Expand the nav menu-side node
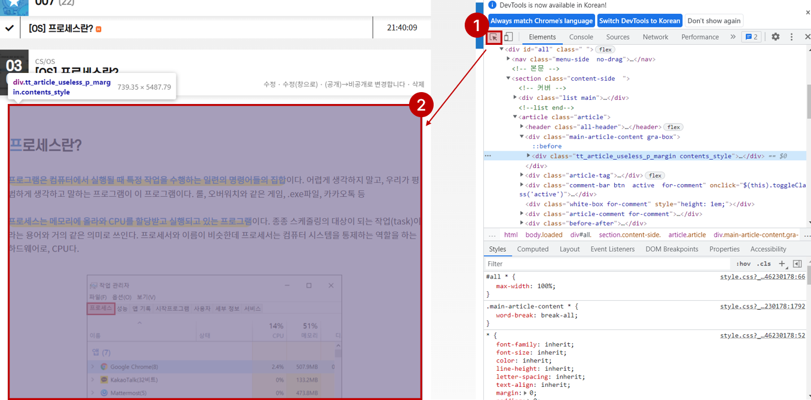This screenshot has width=811, height=400. (508, 59)
